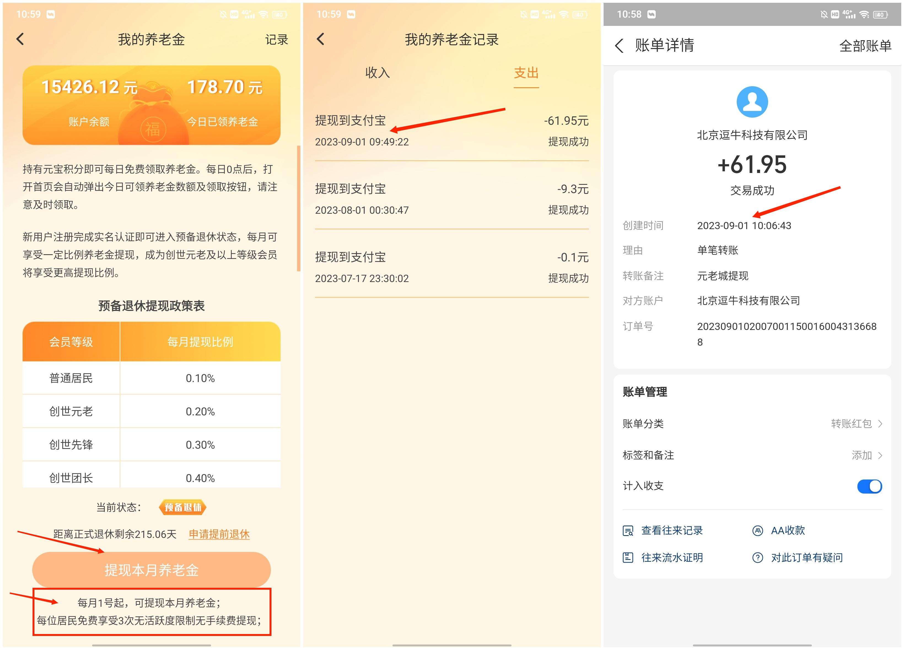This screenshot has width=904, height=650.
Task: Tap the 福 money bag image
Action: [153, 120]
